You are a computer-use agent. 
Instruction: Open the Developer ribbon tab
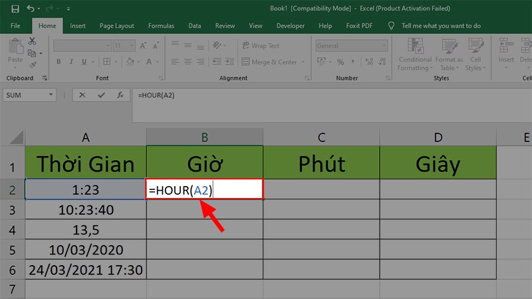291,26
